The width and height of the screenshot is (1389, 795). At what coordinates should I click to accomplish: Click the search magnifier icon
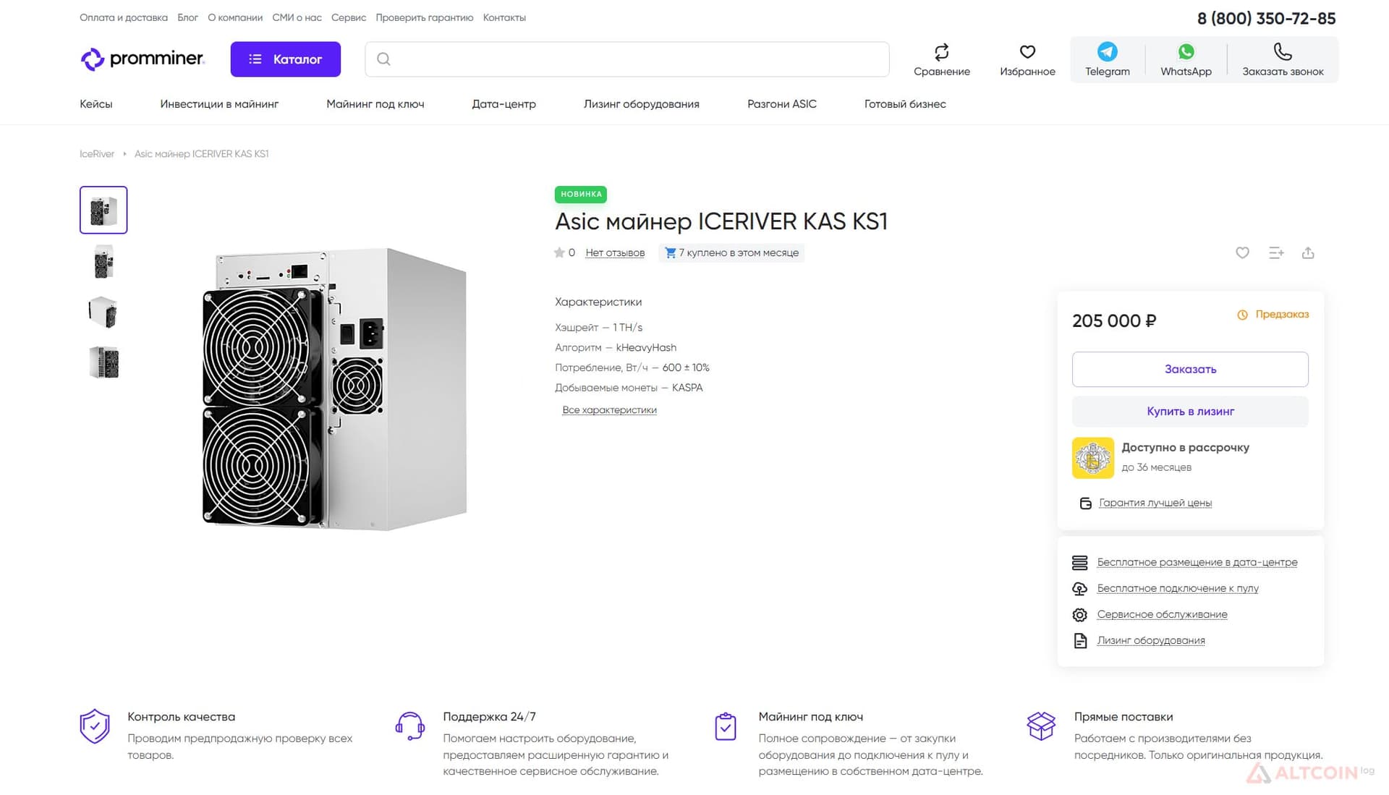click(384, 59)
